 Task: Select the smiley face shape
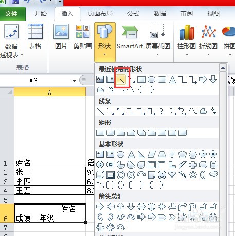coord(162,175)
